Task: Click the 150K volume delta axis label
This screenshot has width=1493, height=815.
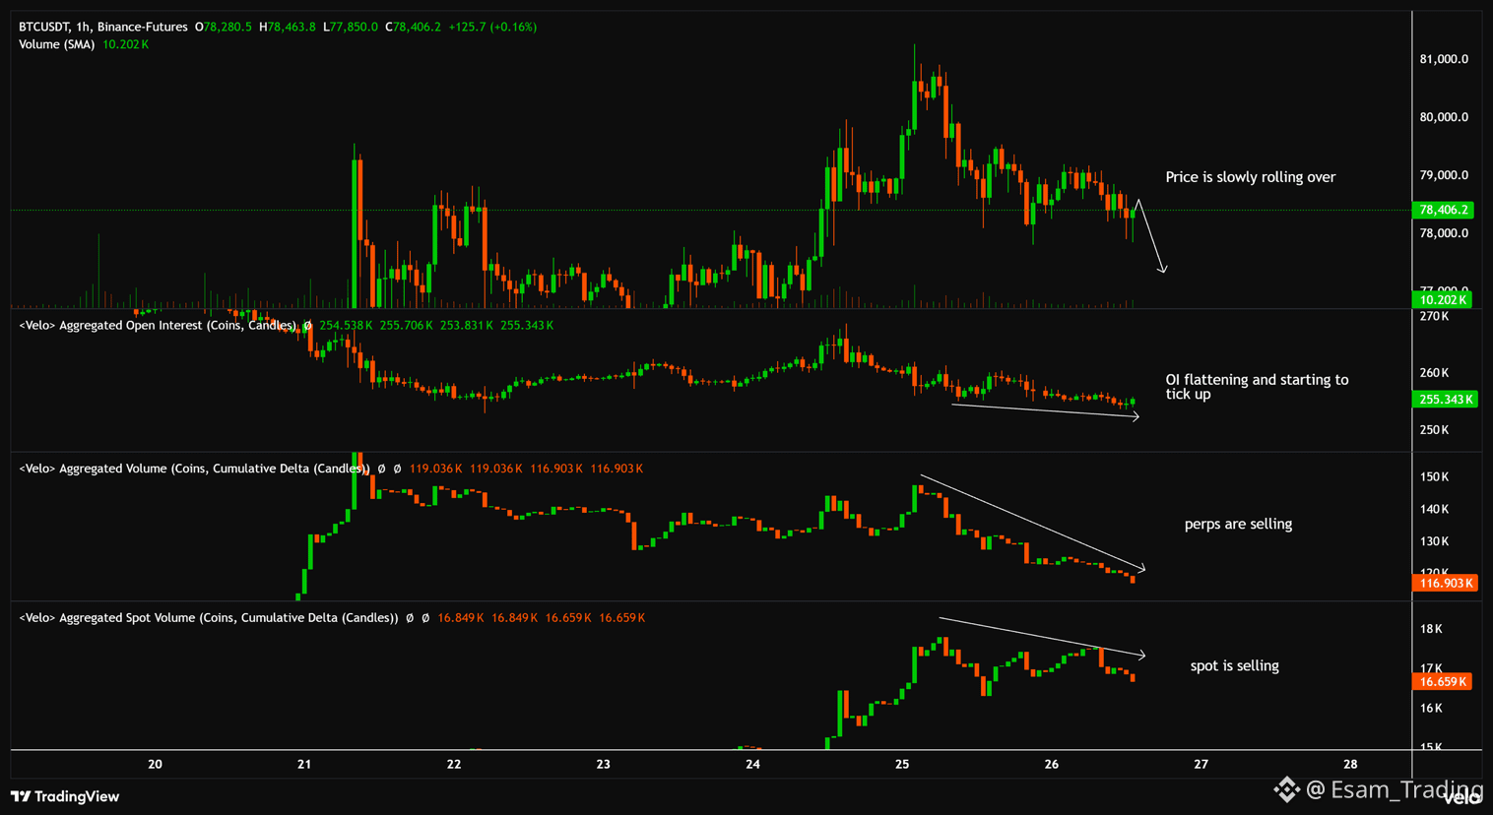Action: (x=1434, y=477)
